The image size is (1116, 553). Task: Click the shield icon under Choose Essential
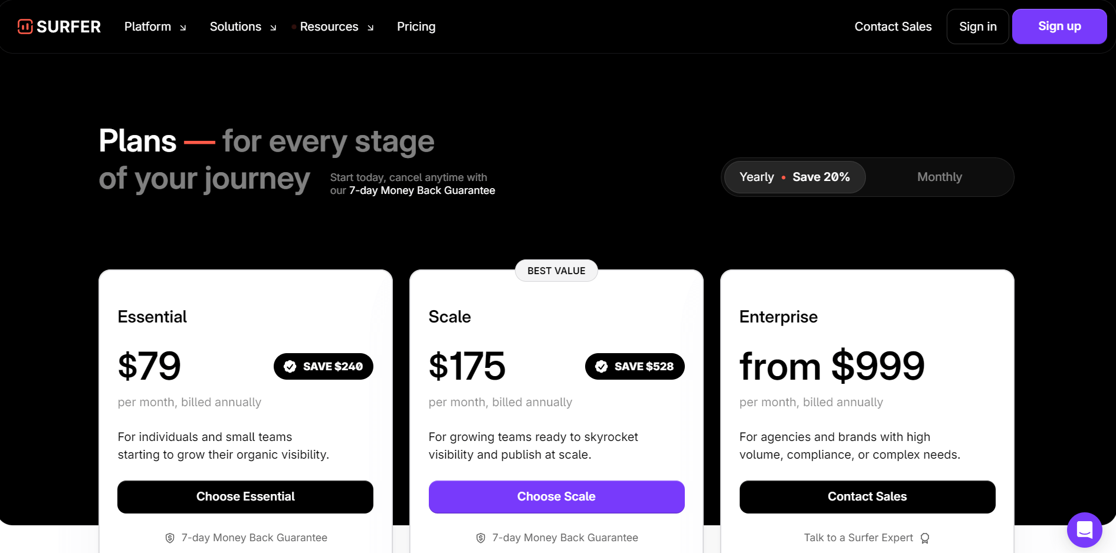170,538
